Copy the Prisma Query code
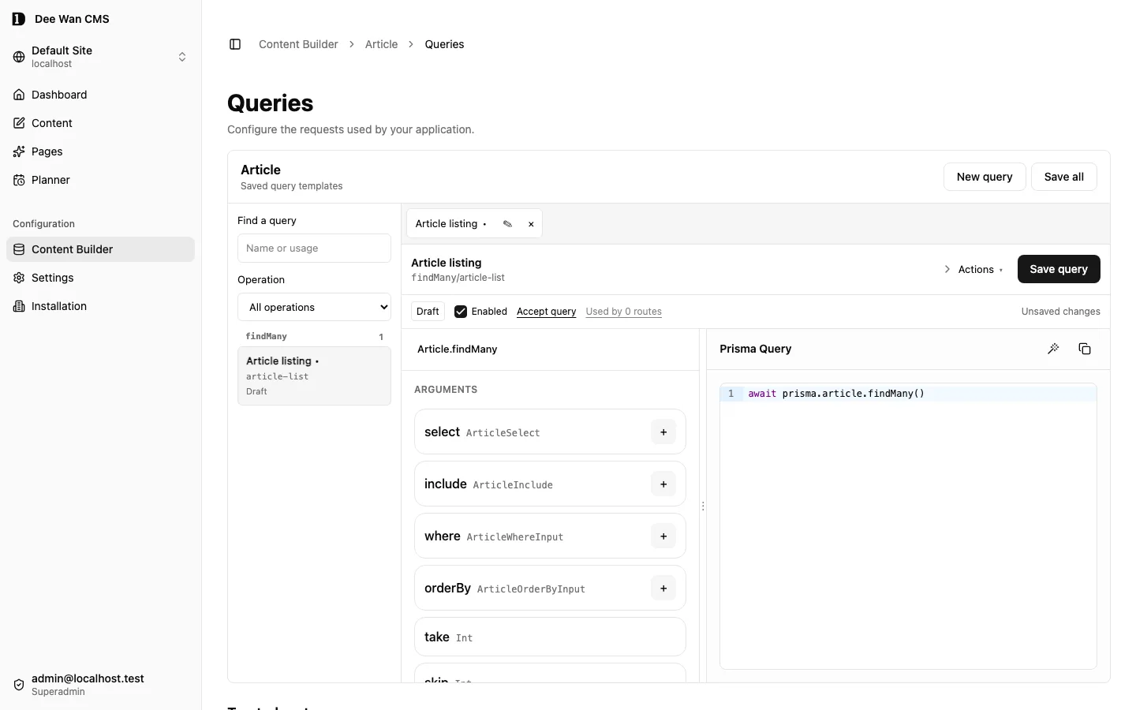1136x710 pixels. click(x=1085, y=349)
